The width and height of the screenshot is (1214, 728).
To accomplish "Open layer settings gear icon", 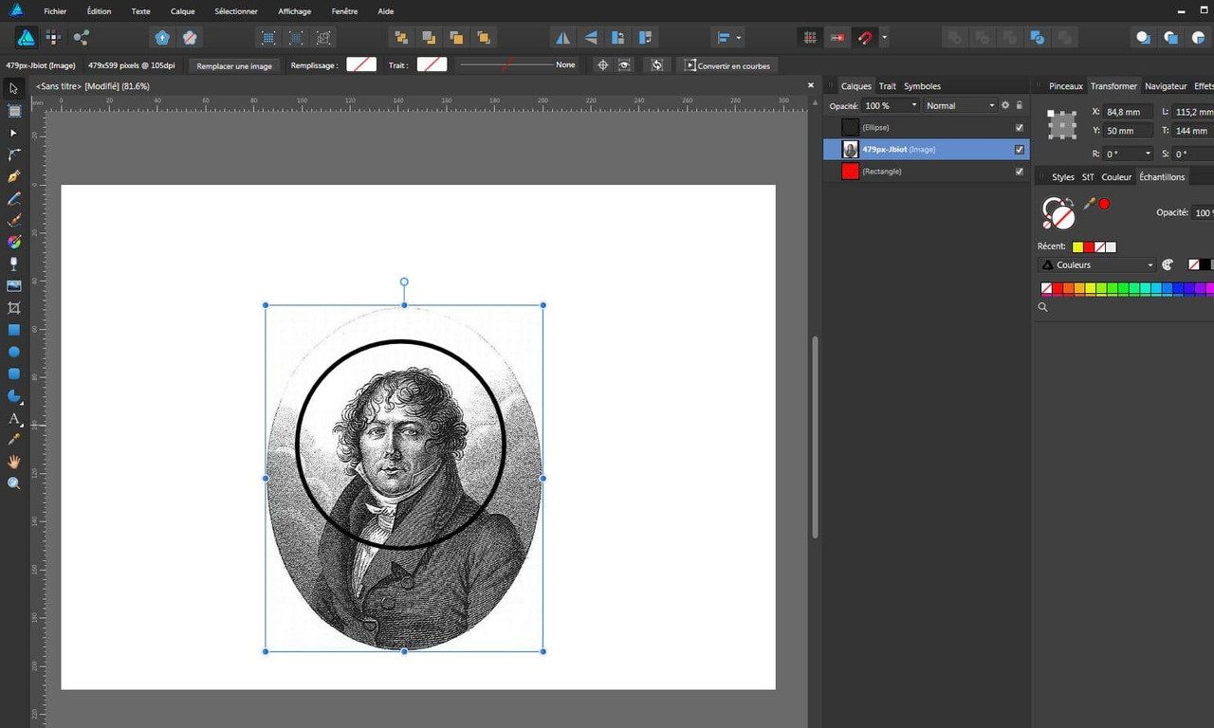I will click(1005, 105).
